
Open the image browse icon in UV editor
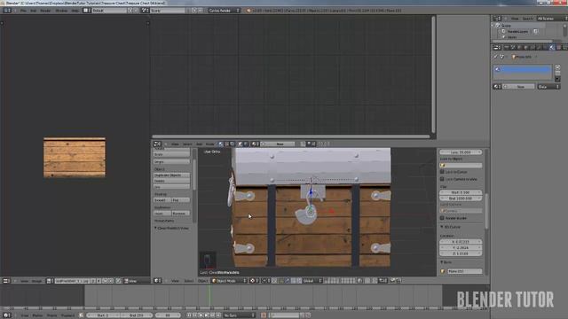50,281
